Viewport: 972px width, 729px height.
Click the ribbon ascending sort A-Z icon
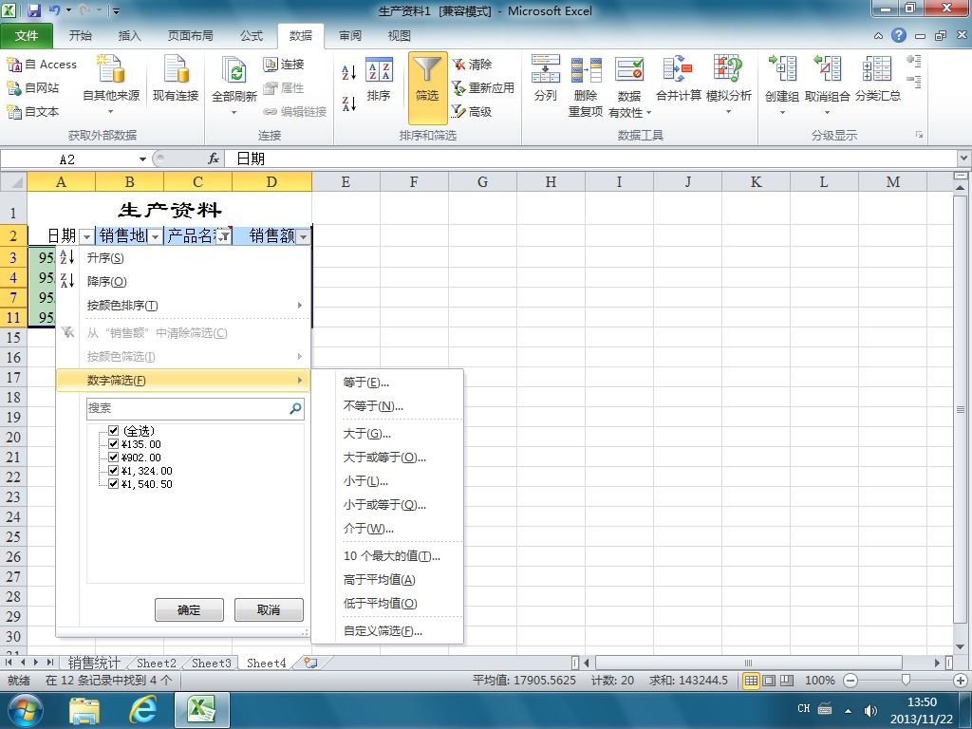click(349, 72)
